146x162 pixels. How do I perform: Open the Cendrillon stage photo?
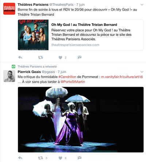point(81,120)
